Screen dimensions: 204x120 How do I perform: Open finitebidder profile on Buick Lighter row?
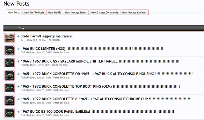[28, 52]
